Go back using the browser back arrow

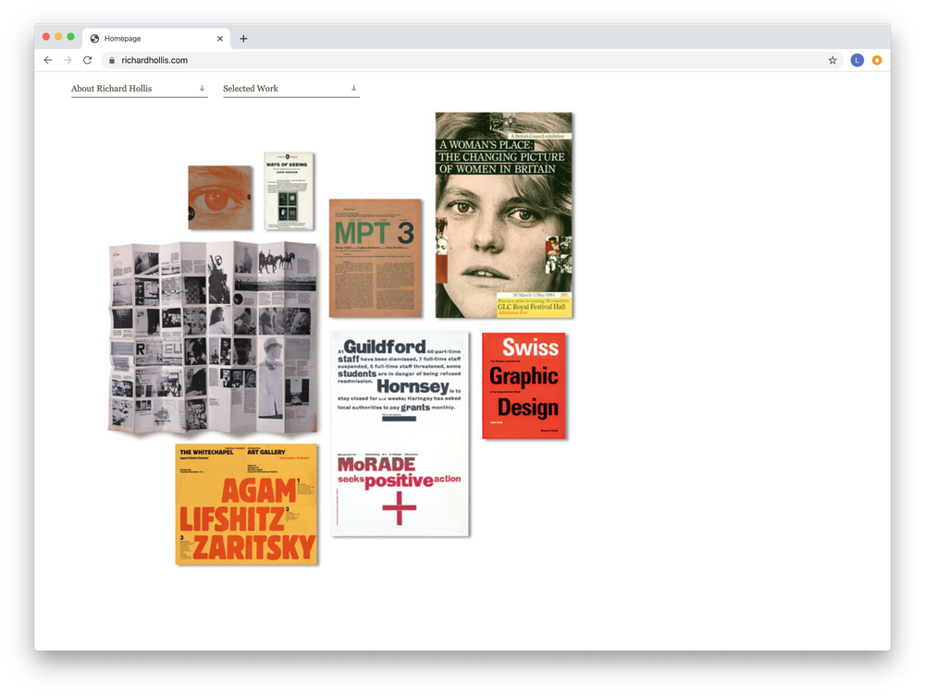pos(48,60)
